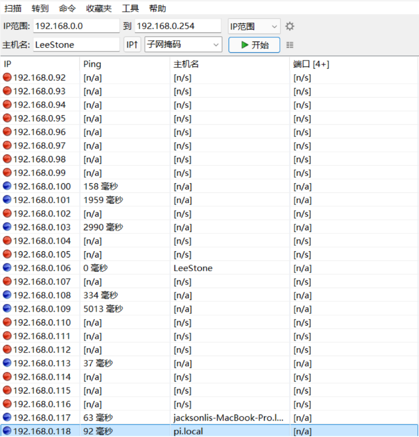419x437 pixels.
Task: Select row 192.168.0.98
Action: (x=209, y=159)
